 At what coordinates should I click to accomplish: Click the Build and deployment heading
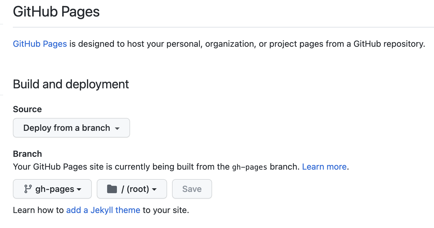[x=71, y=84]
